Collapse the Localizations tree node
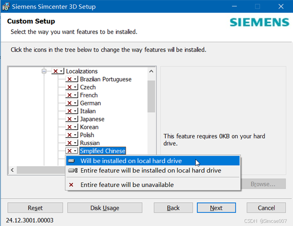 44,71
